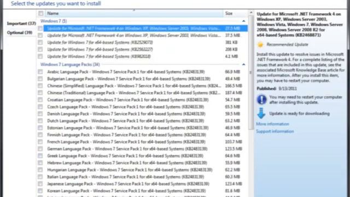Screen dimensions: 350x197
Task: Tick the Arabic Language Pack checkbox
Action: 40,72
